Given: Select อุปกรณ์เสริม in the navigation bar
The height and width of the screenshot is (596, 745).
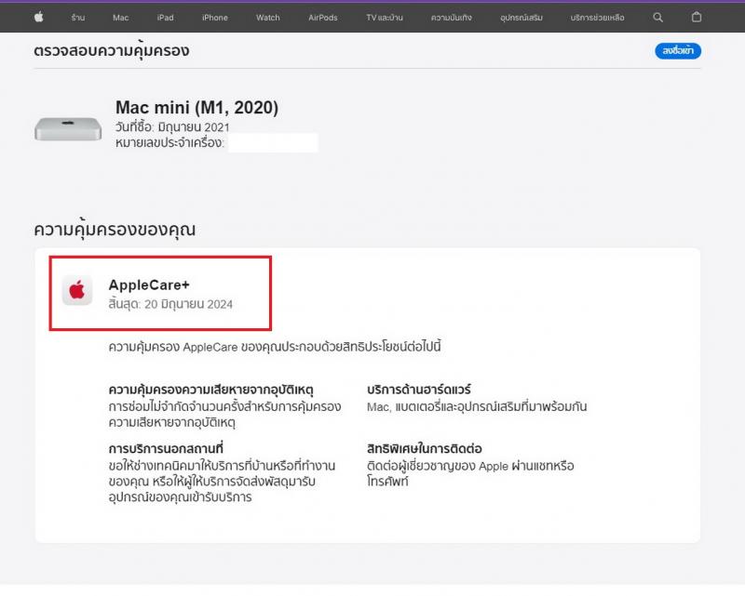Looking at the screenshot, I should click(528, 18).
